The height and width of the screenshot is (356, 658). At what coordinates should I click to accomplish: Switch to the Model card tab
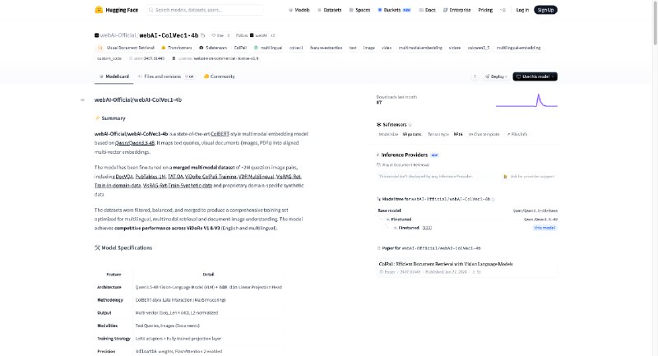[x=114, y=76]
